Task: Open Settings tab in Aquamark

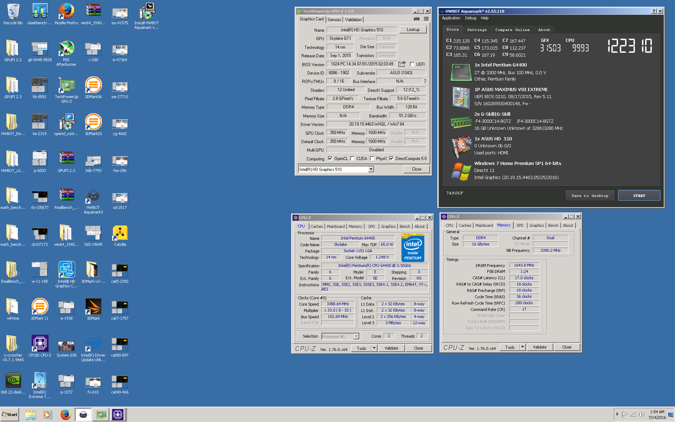Action: pyautogui.click(x=477, y=30)
